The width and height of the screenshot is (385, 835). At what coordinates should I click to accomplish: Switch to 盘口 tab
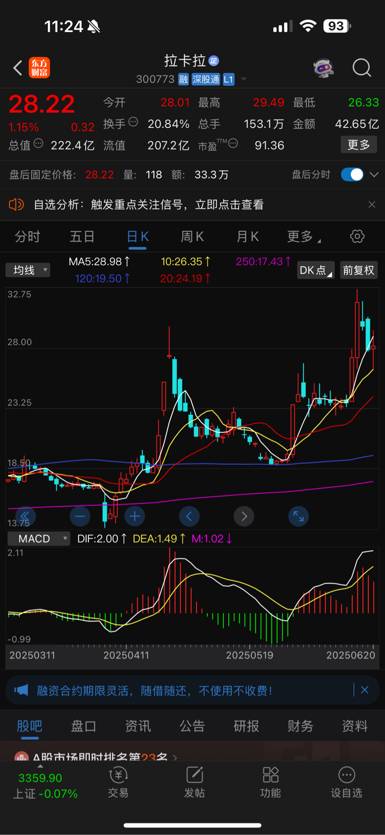(x=84, y=726)
